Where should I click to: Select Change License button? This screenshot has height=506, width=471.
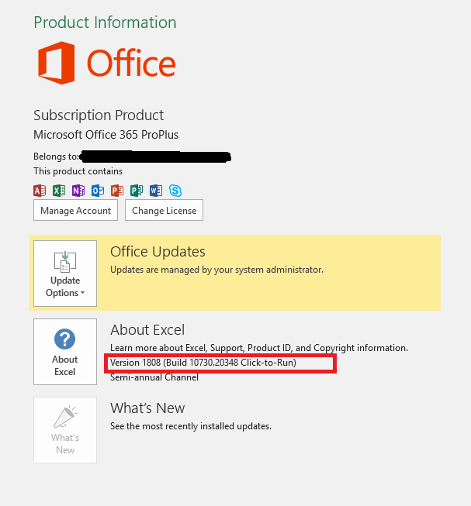(164, 210)
